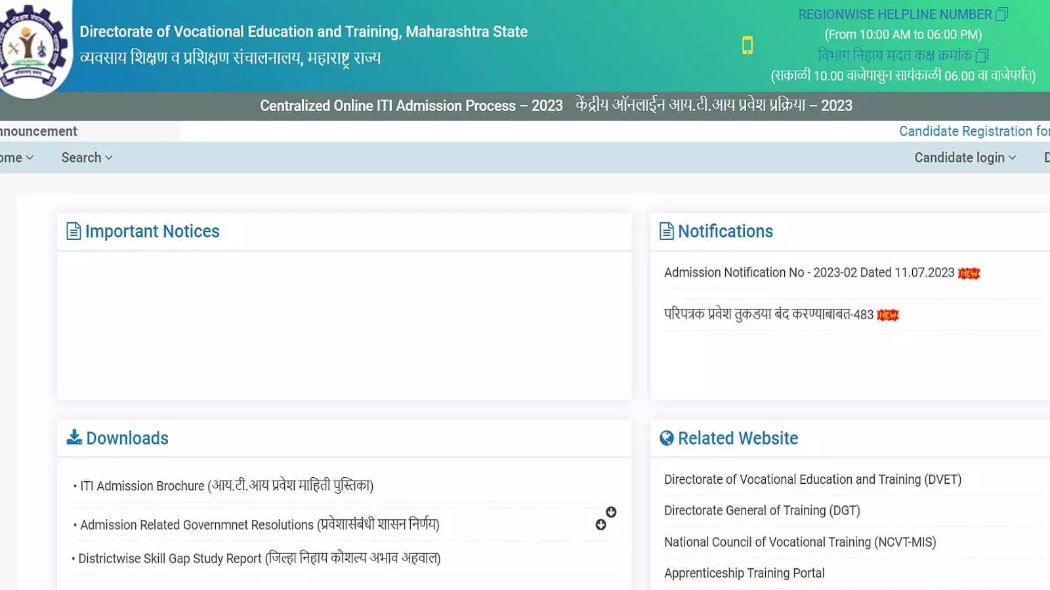
Task: Click copy icon beside Regionwise Helpline Number
Action: [1001, 14]
